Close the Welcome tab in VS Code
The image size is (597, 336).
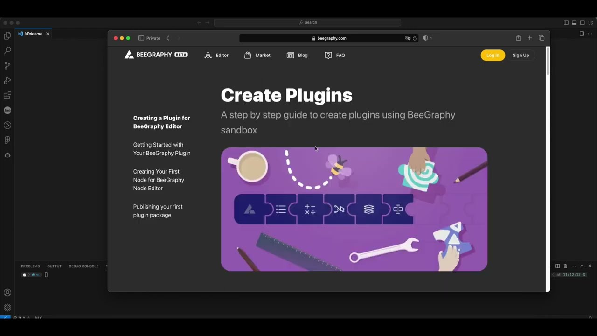pyautogui.click(x=47, y=34)
